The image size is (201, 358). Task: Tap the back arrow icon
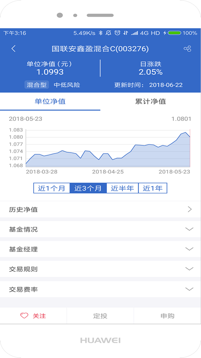(x=13, y=49)
